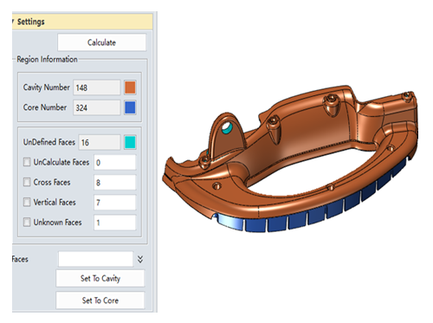
Task: Toggle the Vertical Faces checkbox
Action: click(x=27, y=202)
